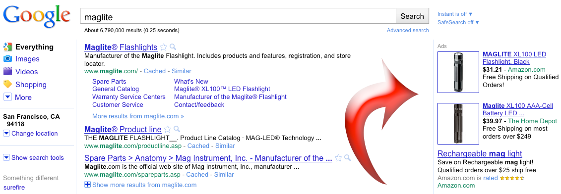The image size is (561, 194).
Task: Click magnifier icon beside Maglite® Product line
Action: tap(177, 129)
